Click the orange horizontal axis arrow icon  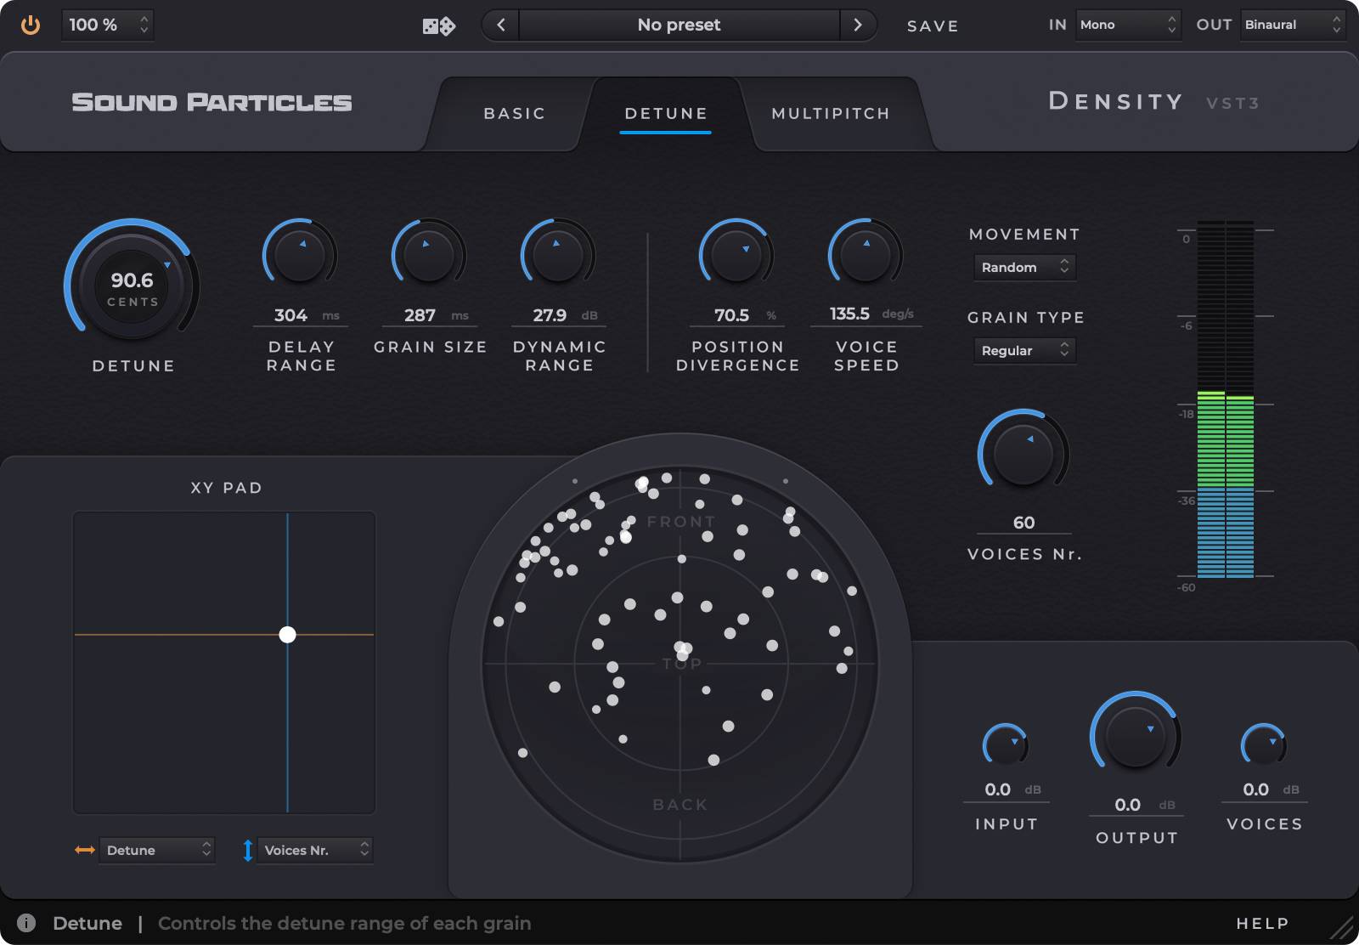(82, 850)
